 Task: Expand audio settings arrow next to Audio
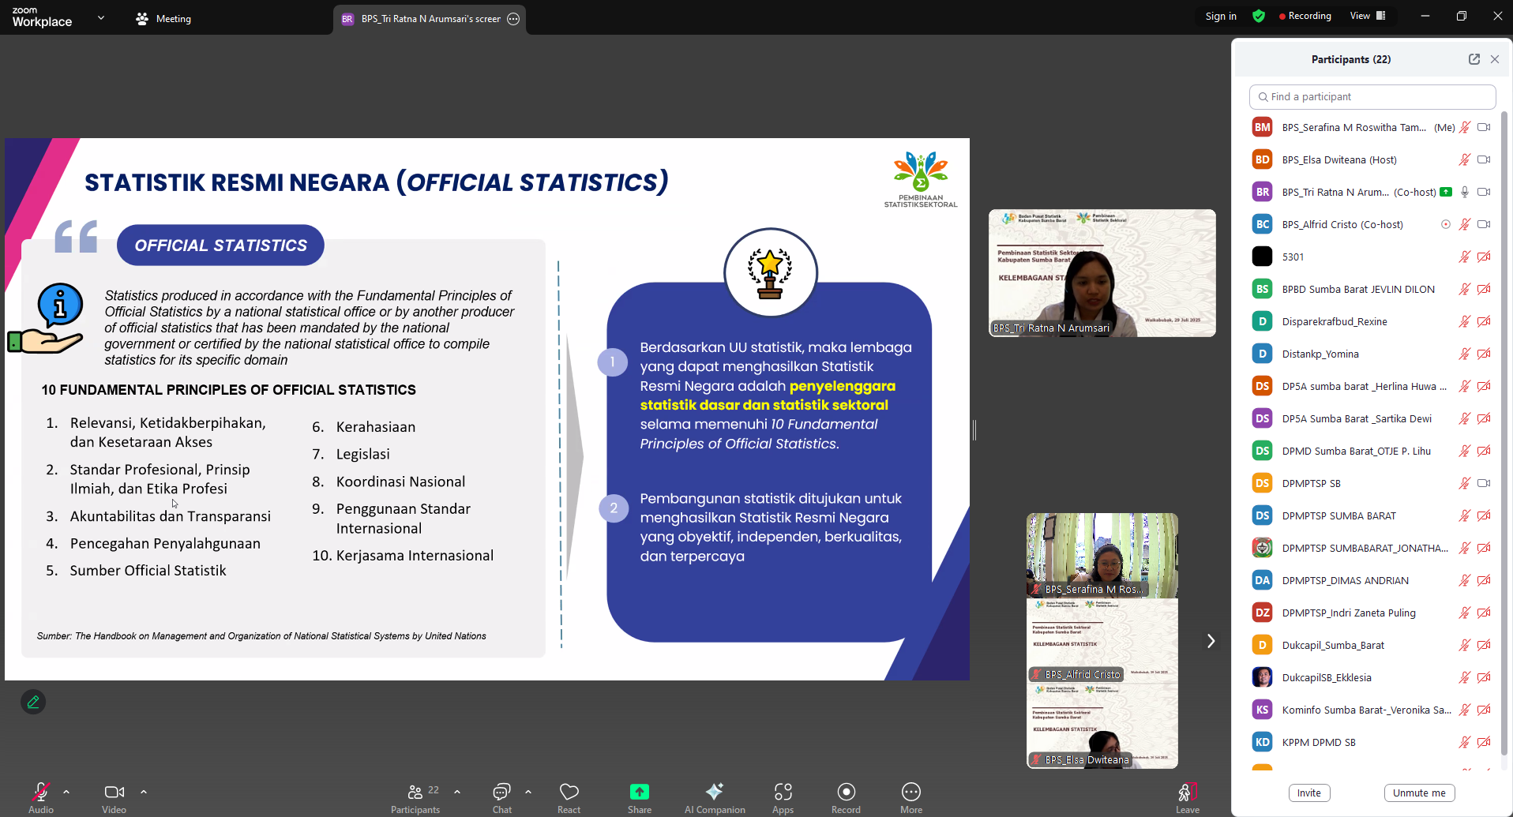click(66, 791)
